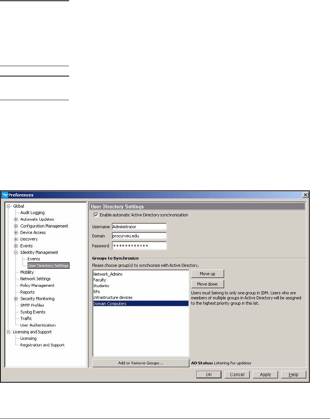Select Licensing tree item

coord(28,338)
